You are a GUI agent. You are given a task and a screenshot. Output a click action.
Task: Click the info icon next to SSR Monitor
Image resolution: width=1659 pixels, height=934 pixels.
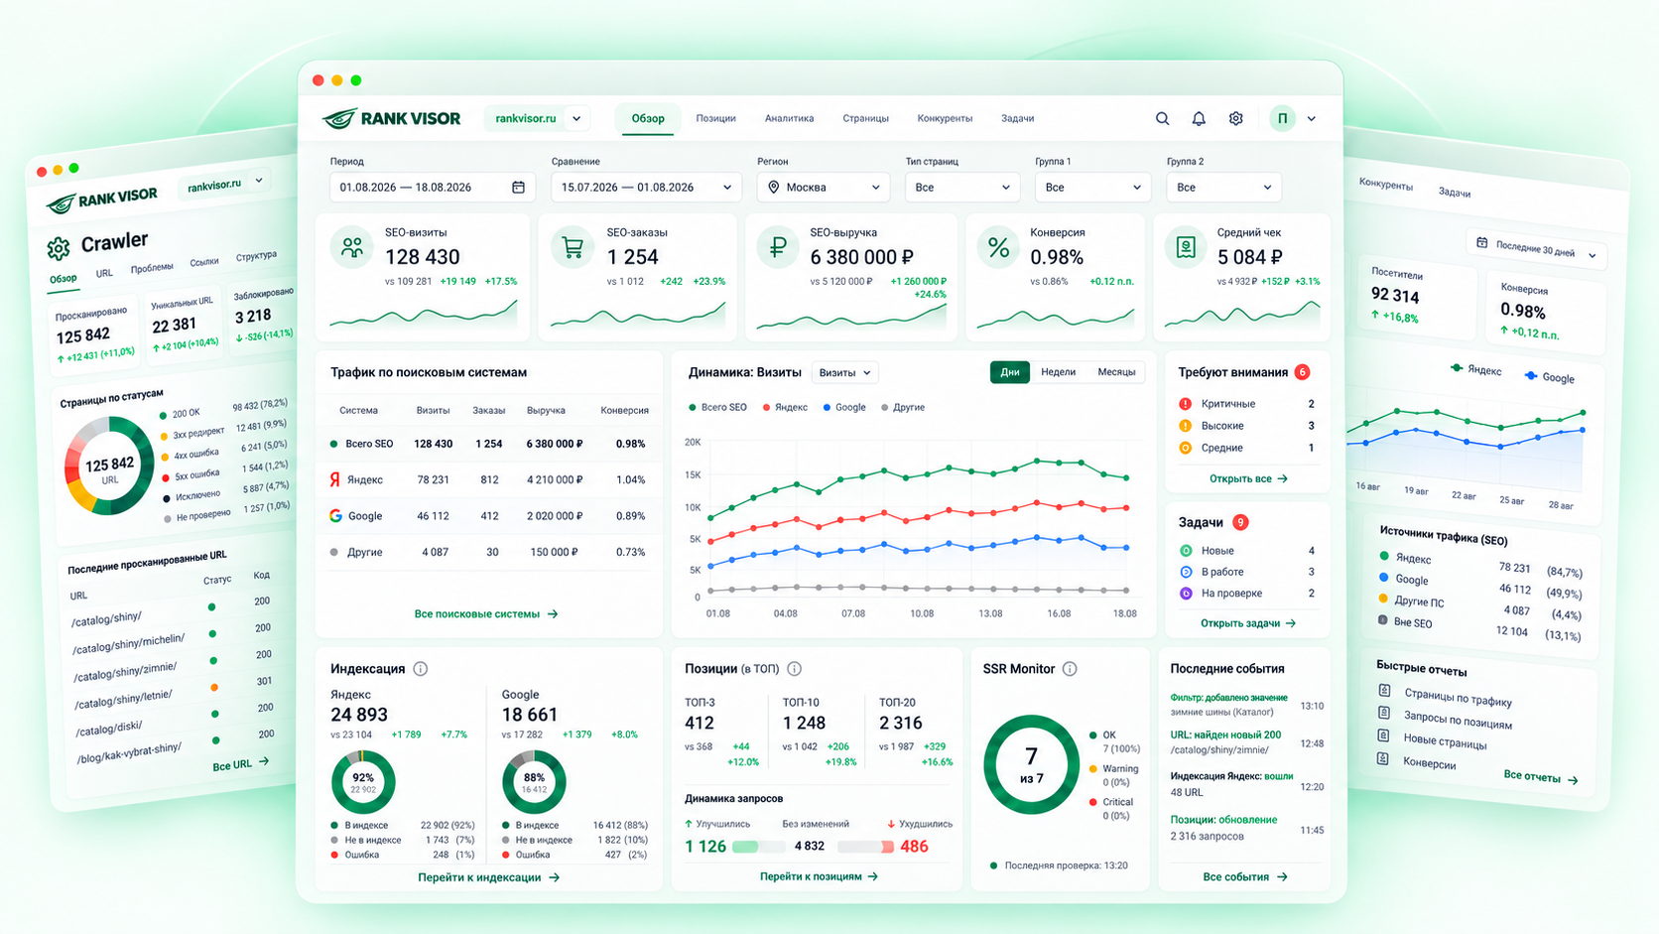tap(1070, 669)
